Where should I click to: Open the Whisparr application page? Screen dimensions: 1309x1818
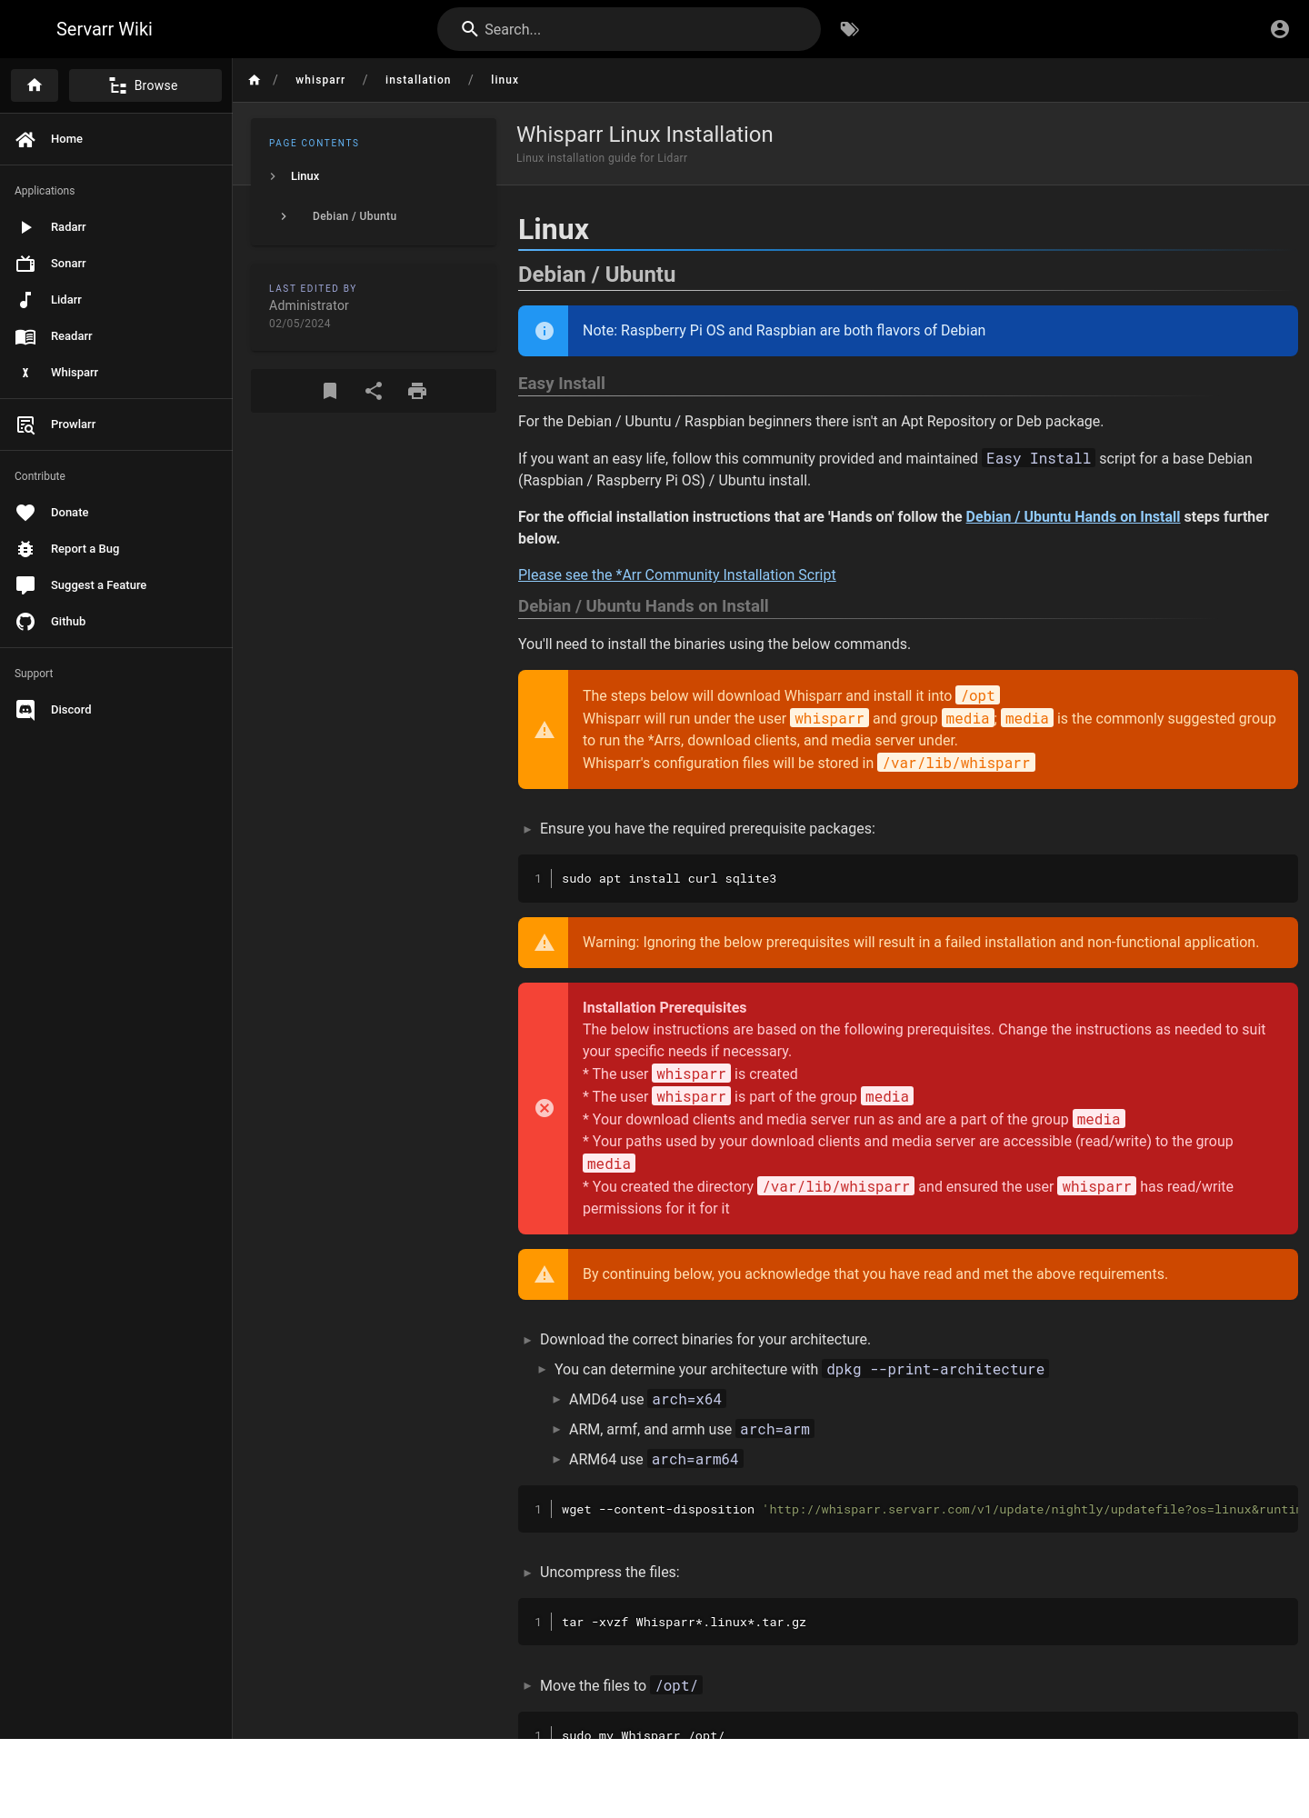pos(115,373)
